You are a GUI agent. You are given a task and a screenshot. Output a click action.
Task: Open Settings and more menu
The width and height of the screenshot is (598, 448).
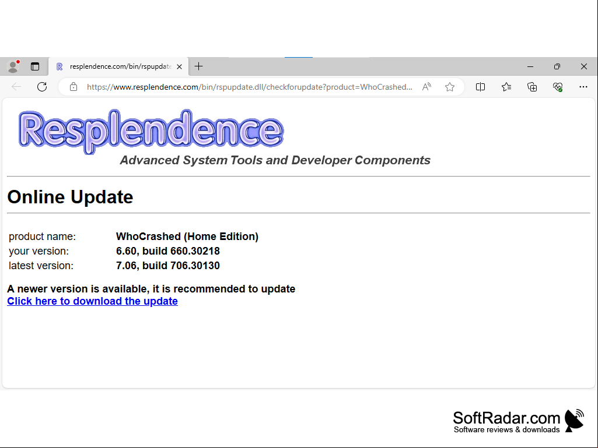[x=583, y=87]
